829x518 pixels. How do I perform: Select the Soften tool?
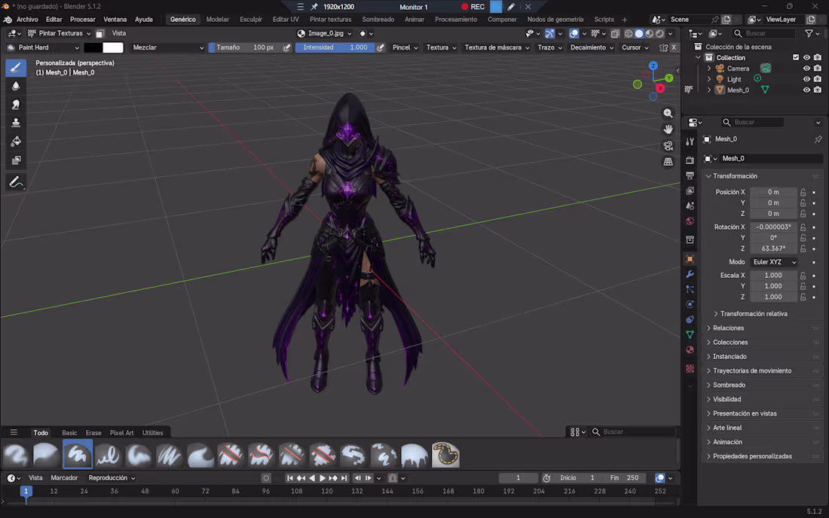click(16, 86)
